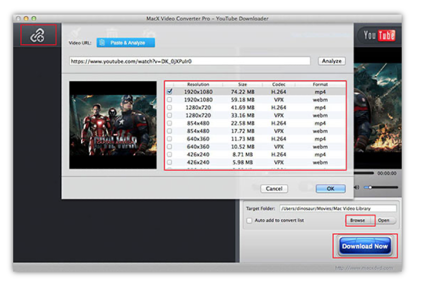Zoom the window with green button
Screen dimensions: 421x289
pos(34,18)
